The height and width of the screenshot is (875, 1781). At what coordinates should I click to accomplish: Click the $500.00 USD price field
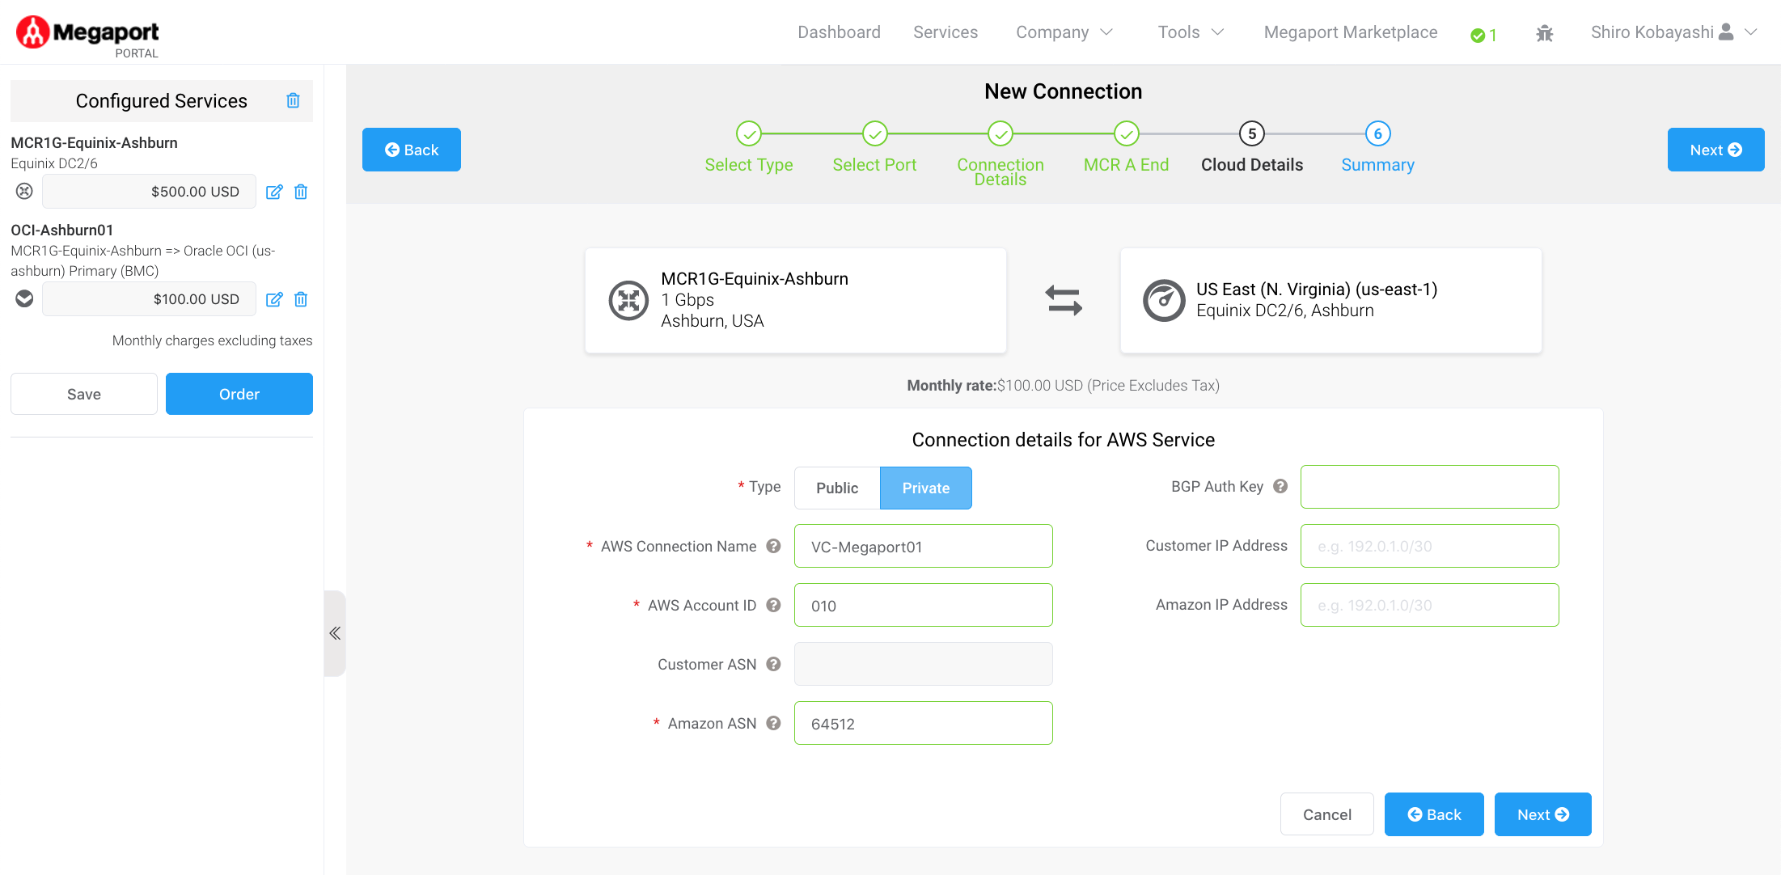[149, 192]
